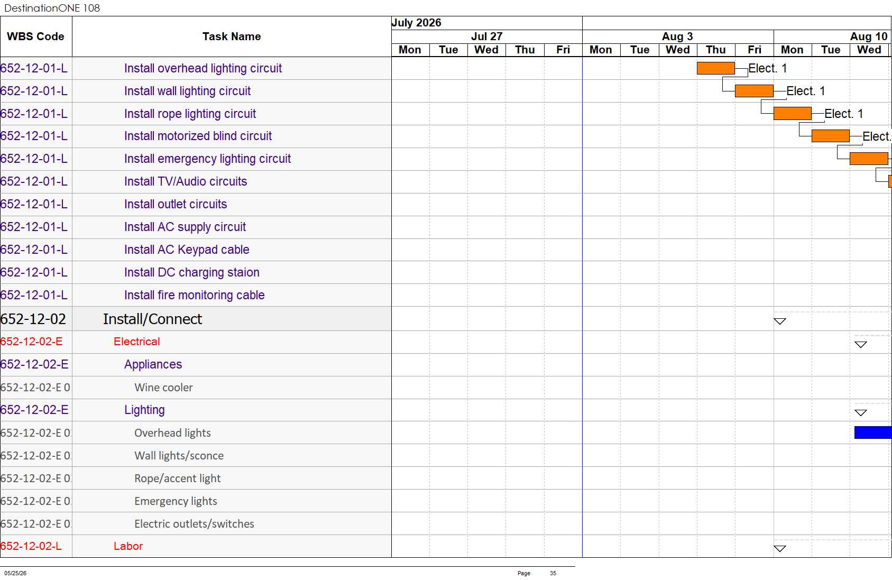
Task: Click the blue bar for Overhead lights
Action: pyautogui.click(x=873, y=432)
